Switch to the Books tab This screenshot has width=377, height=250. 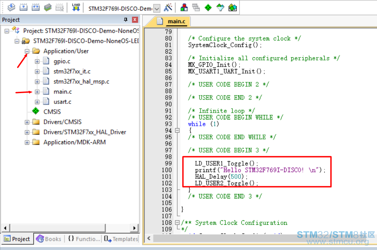click(49, 239)
